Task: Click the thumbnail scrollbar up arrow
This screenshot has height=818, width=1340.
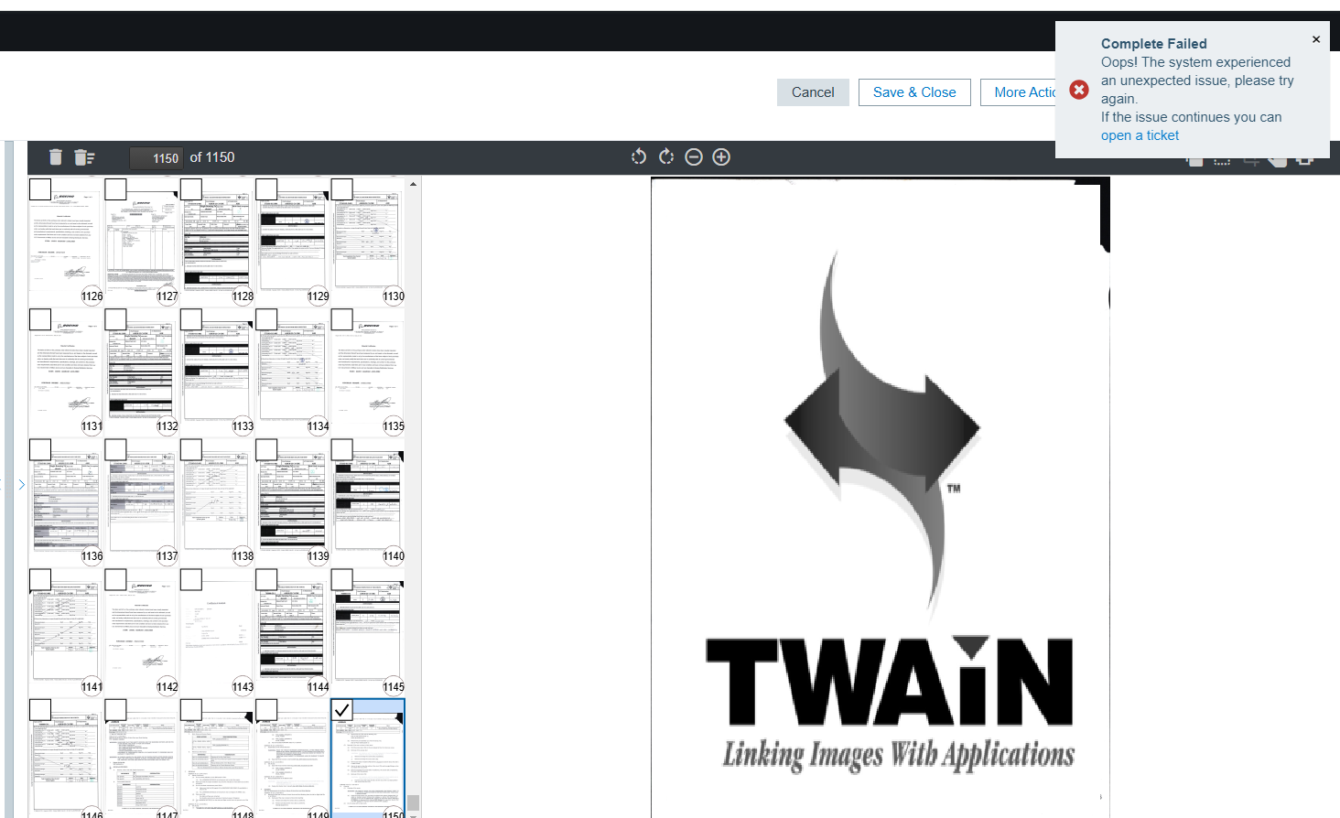Action: 414,184
